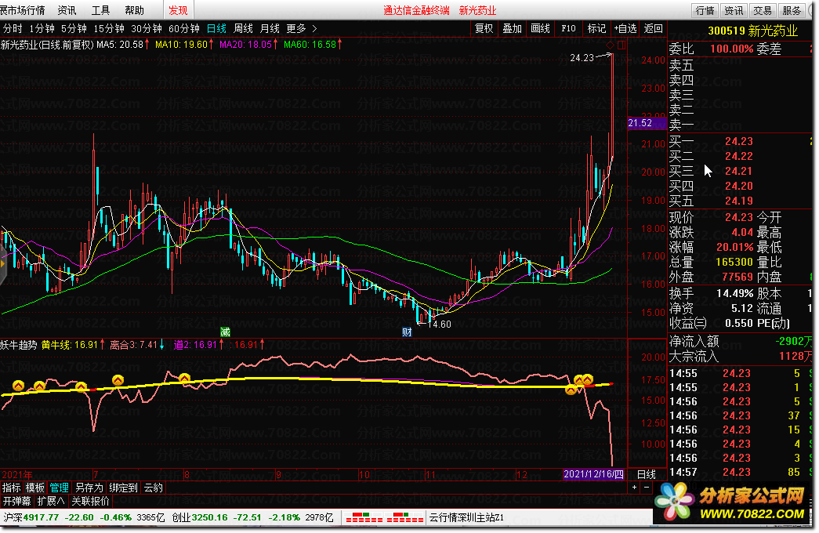This screenshot has height=533, width=819.
Task: Open the 资讯 menu
Action: point(67,10)
